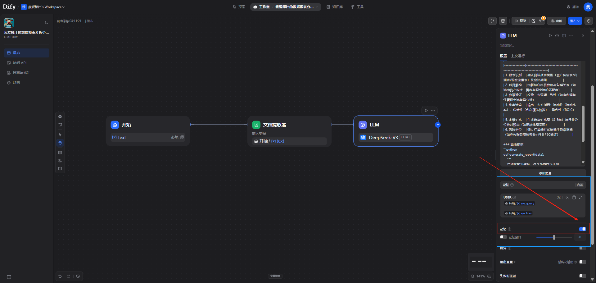The height and width of the screenshot is (283, 596).
Task: Open the DeepSeek-V3 model selector on LLM node
Action: tap(395, 137)
